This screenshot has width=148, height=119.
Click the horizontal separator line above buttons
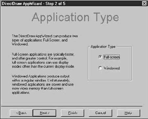(x=72, y=106)
